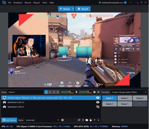Click the Game label beside Automatic dropdown
Viewport: 149px width, 129px height.
coord(21,120)
